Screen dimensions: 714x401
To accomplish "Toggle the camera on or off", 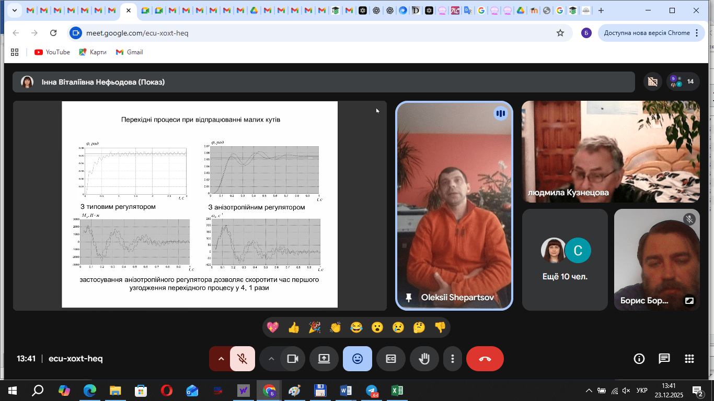I will click(x=293, y=359).
